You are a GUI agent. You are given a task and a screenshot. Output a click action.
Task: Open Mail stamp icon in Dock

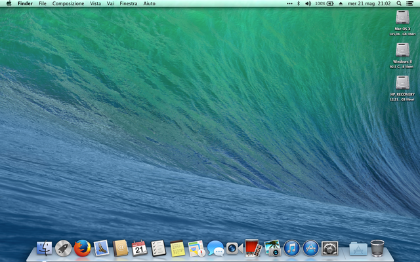(101, 248)
